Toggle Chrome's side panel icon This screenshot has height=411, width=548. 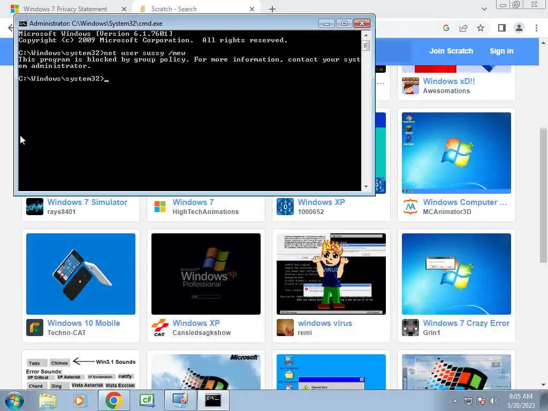click(x=502, y=28)
